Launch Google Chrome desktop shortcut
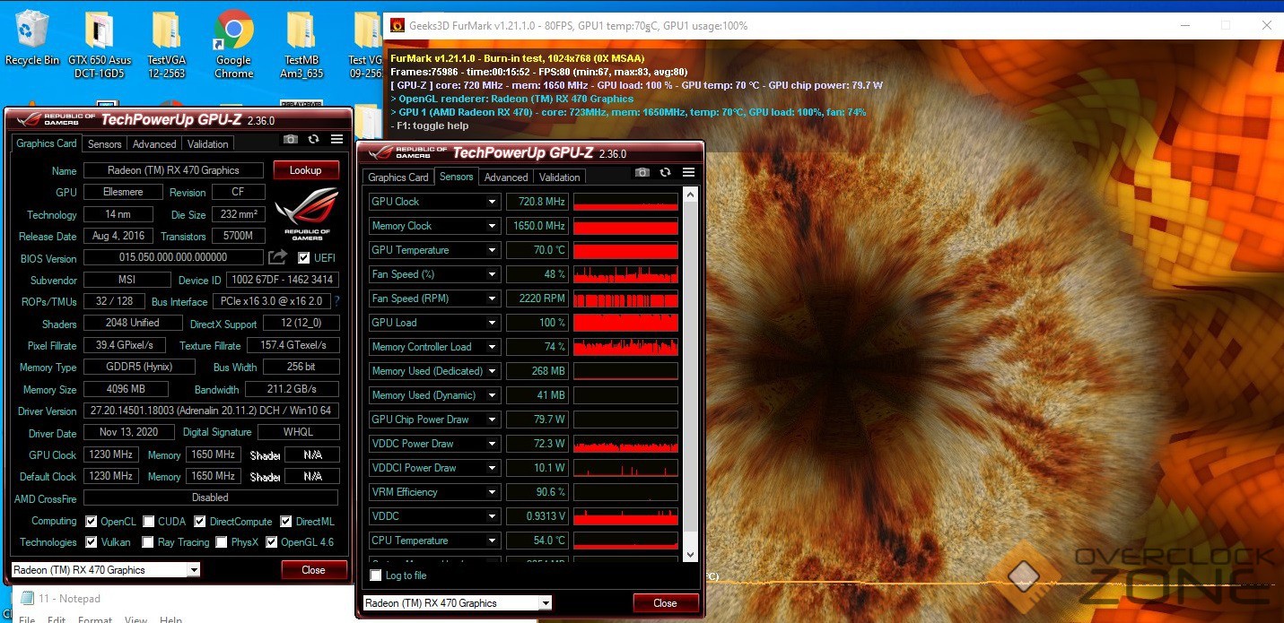The width and height of the screenshot is (1284, 623). click(233, 45)
